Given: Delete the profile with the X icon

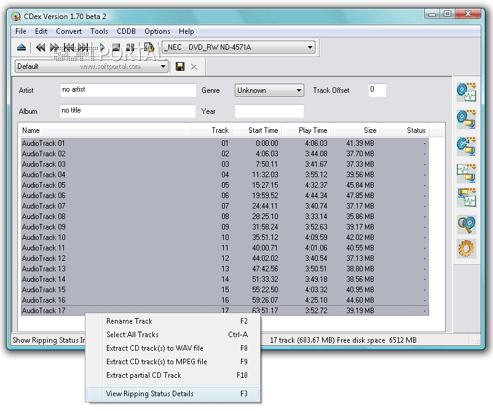Looking at the screenshot, I should click(x=194, y=66).
